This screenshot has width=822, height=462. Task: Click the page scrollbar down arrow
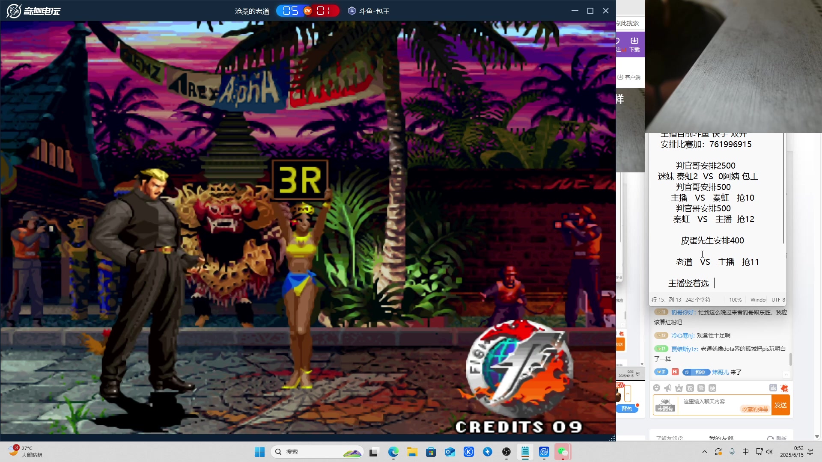point(817,436)
